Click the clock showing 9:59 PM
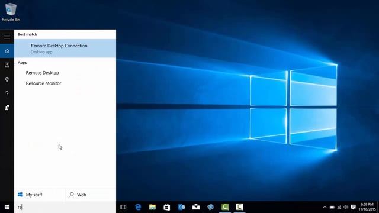 pyautogui.click(x=367, y=207)
